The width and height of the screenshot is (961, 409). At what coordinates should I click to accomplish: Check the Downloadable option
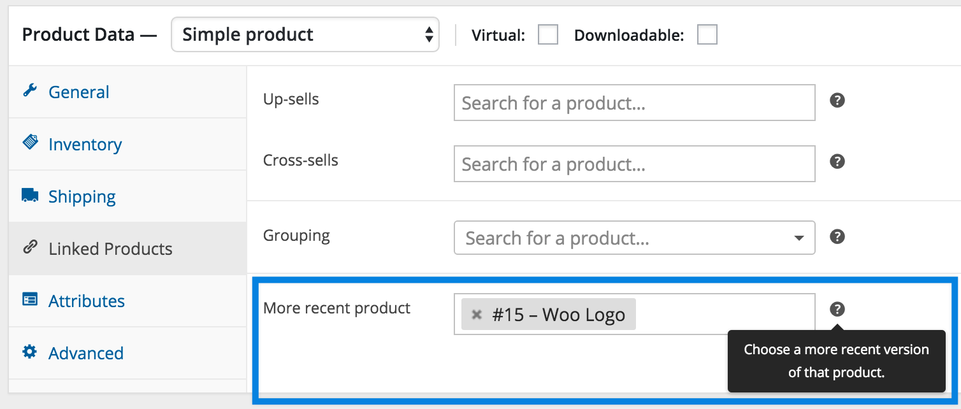pos(707,34)
